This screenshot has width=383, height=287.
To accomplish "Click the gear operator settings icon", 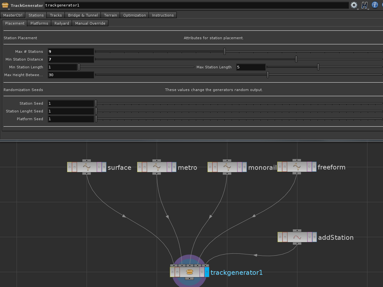I will [x=354, y=5].
